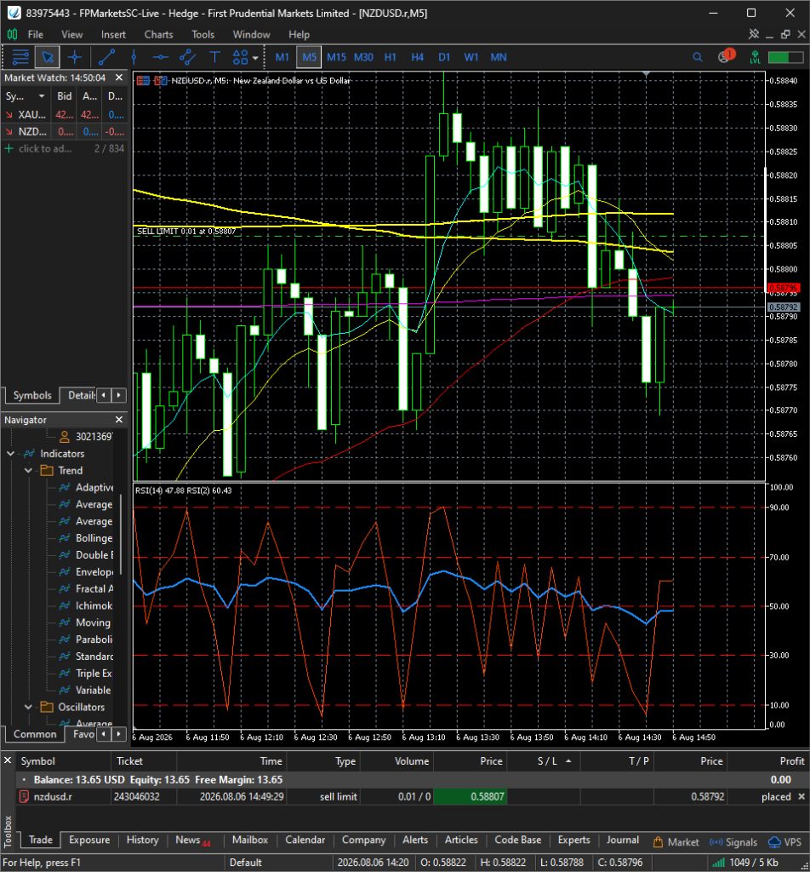Click the SELL LIMIT order line label
810x872 pixels.
186,232
